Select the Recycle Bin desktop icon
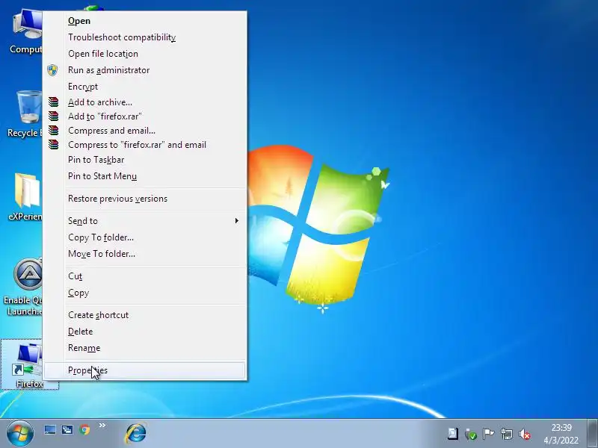 pos(25,114)
